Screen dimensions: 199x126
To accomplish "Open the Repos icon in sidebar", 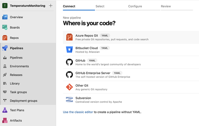I will [5, 38].
